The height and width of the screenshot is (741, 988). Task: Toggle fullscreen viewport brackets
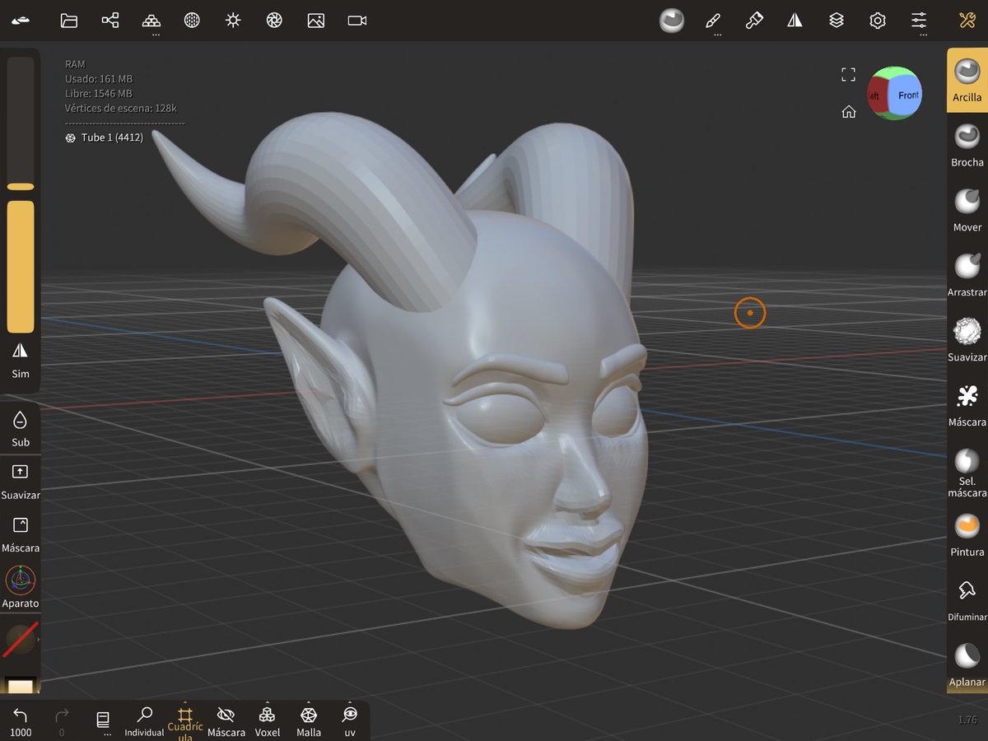[x=848, y=75]
